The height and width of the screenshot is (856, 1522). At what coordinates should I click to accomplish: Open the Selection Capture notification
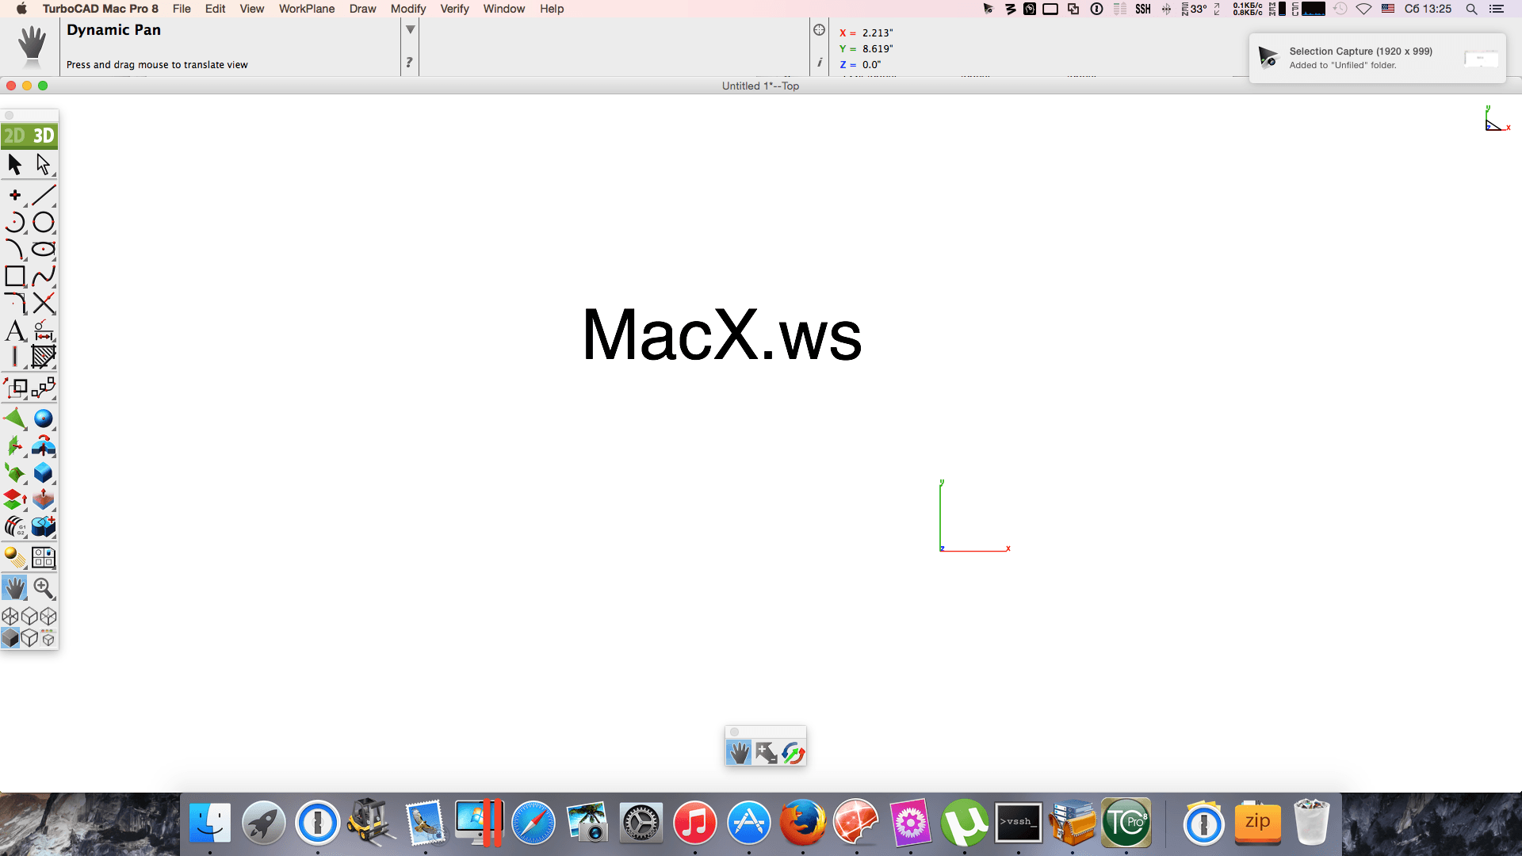(x=1377, y=58)
